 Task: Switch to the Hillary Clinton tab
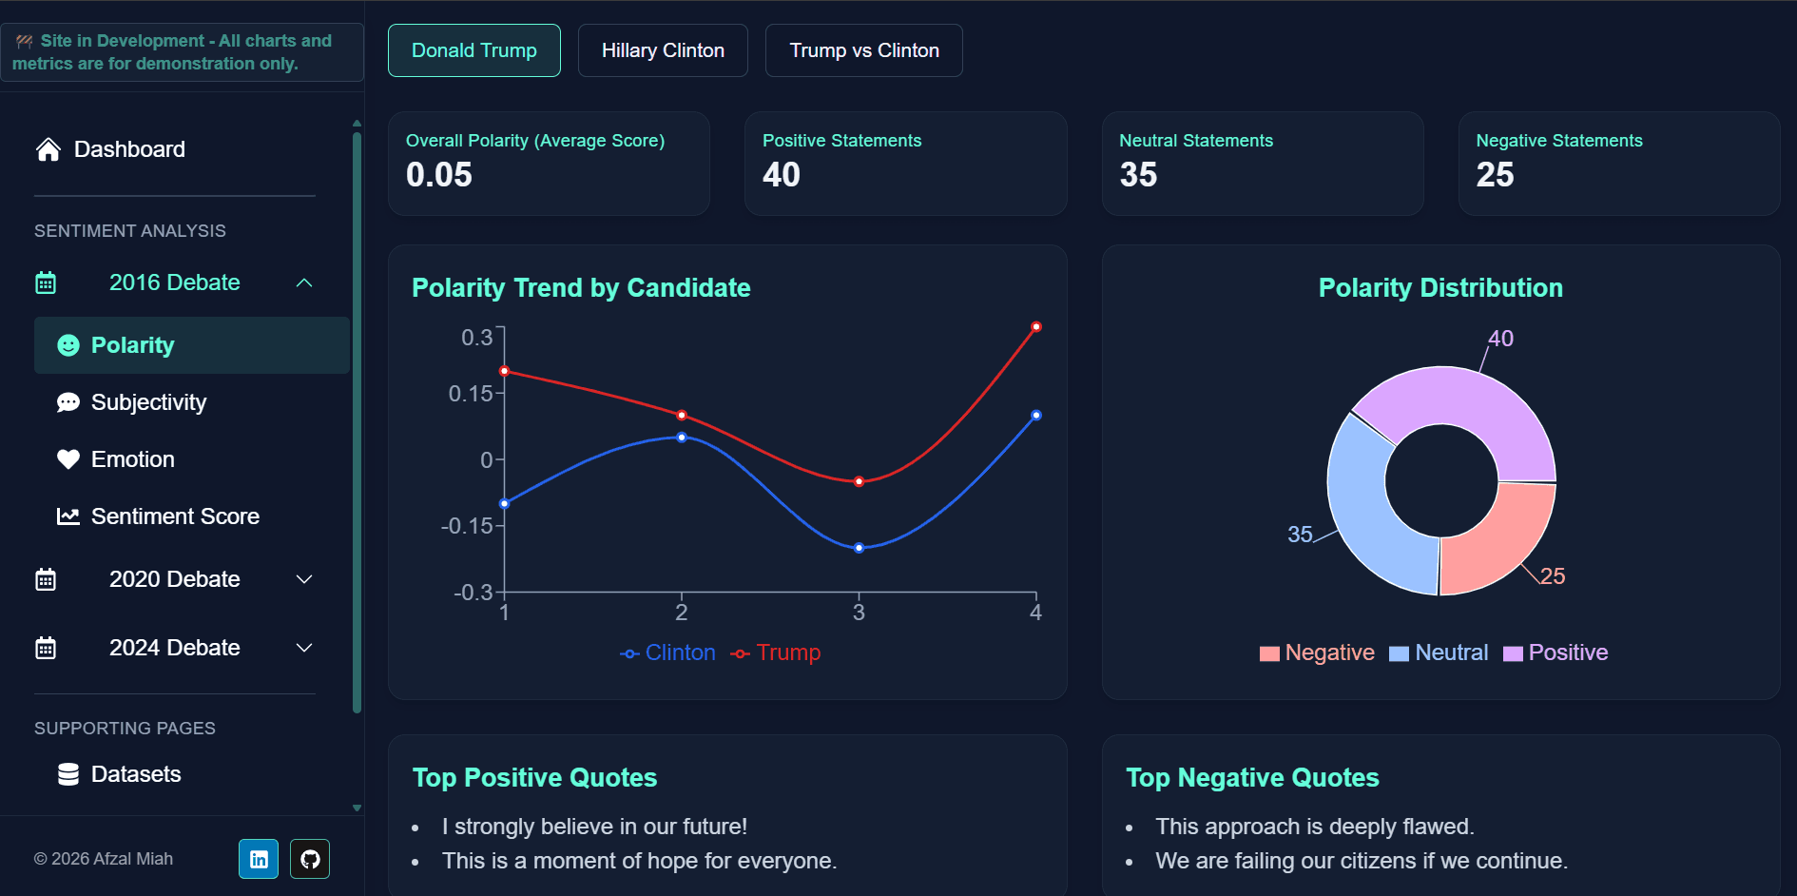tap(662, 50)
